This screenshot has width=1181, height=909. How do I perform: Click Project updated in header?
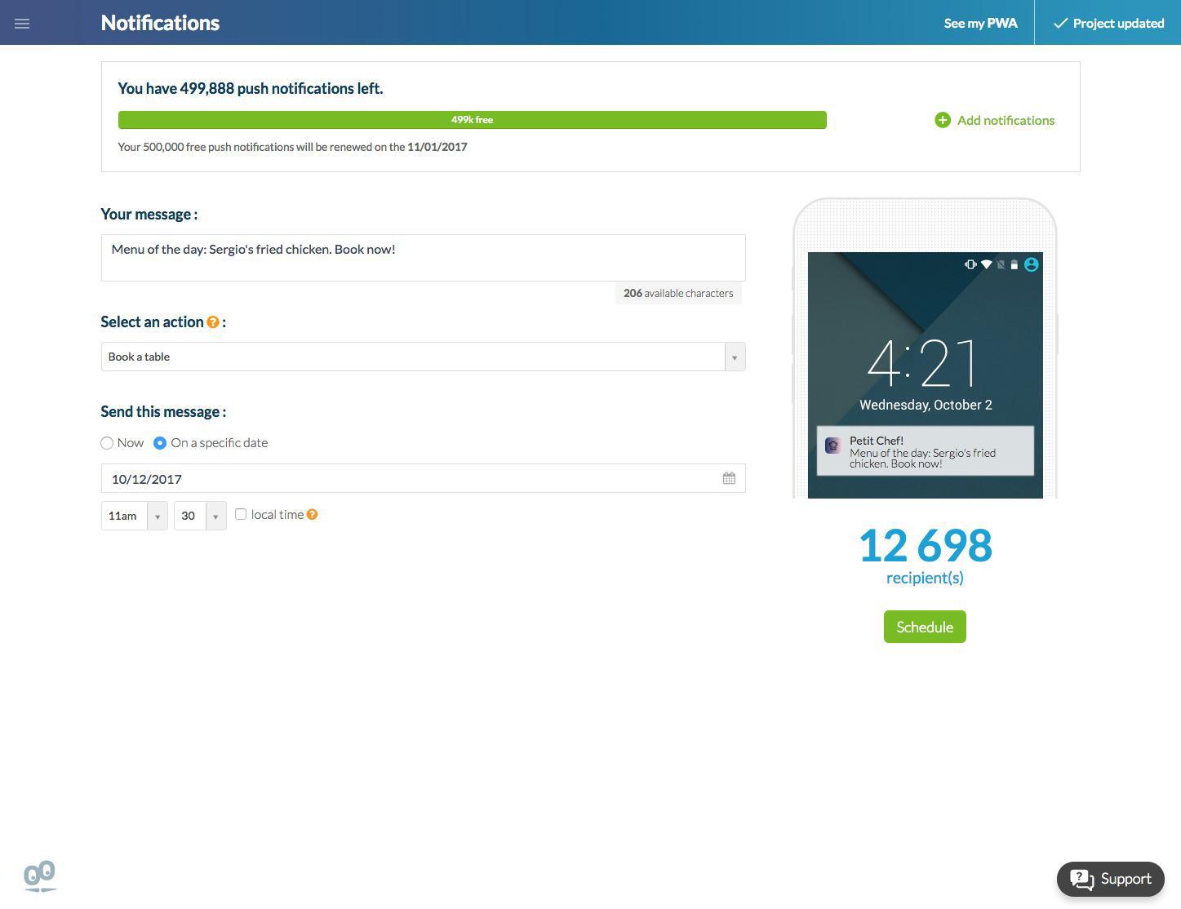pos(1108,23)
